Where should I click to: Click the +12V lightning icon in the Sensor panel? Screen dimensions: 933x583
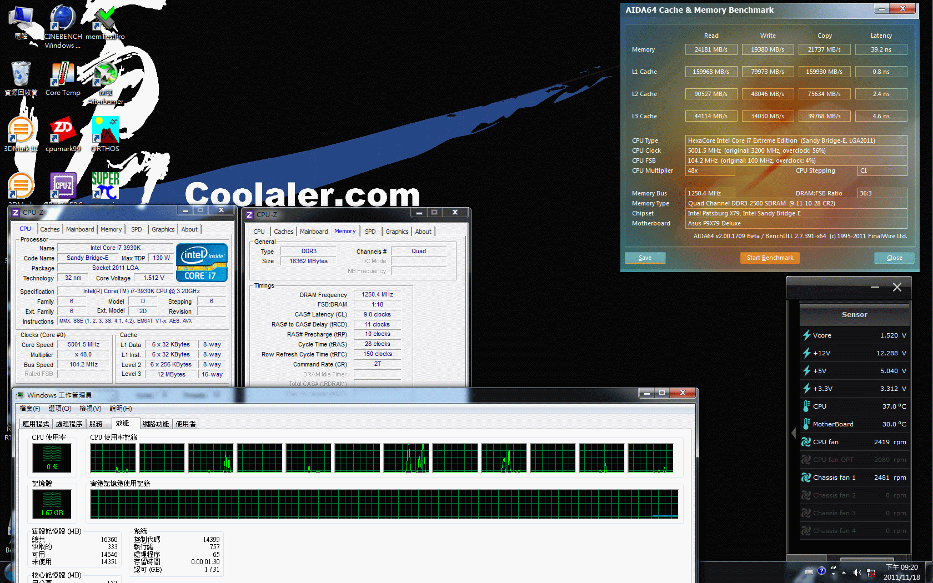(806, 353)
